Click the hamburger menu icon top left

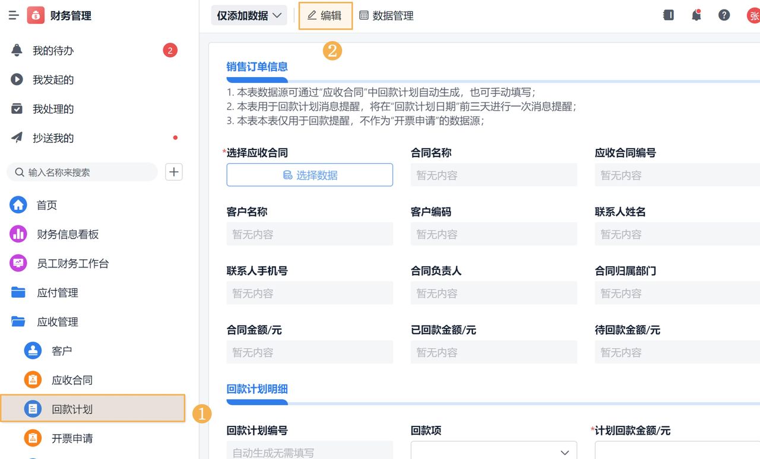click(x=13, y=15)
